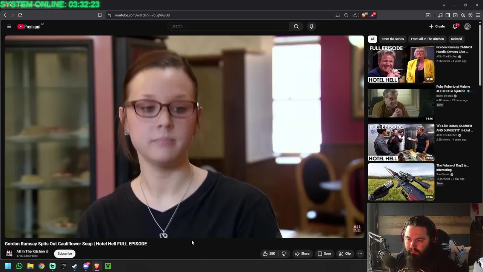483x272 pixels.
Task: Open DUMB, DUMBER AND DUMBEST video thumbnail
Action: (401, 142)
